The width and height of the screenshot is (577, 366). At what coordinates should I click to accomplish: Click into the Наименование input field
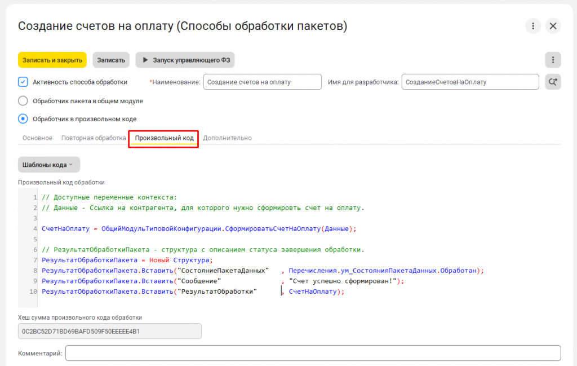(263, 82)
